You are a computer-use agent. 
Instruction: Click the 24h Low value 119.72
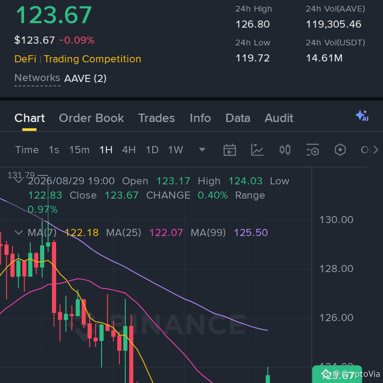click(x=252, y=58)
